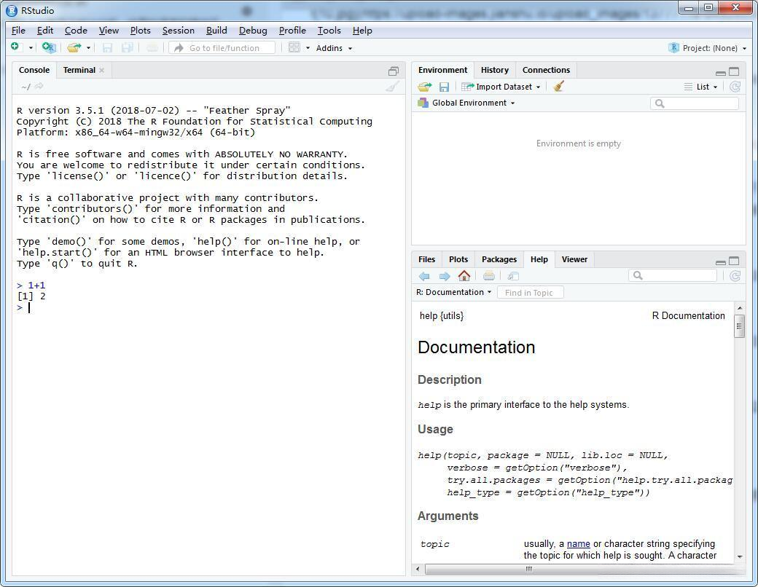
Task: Open the workspace panes layout icon
Action: point(294,47)
